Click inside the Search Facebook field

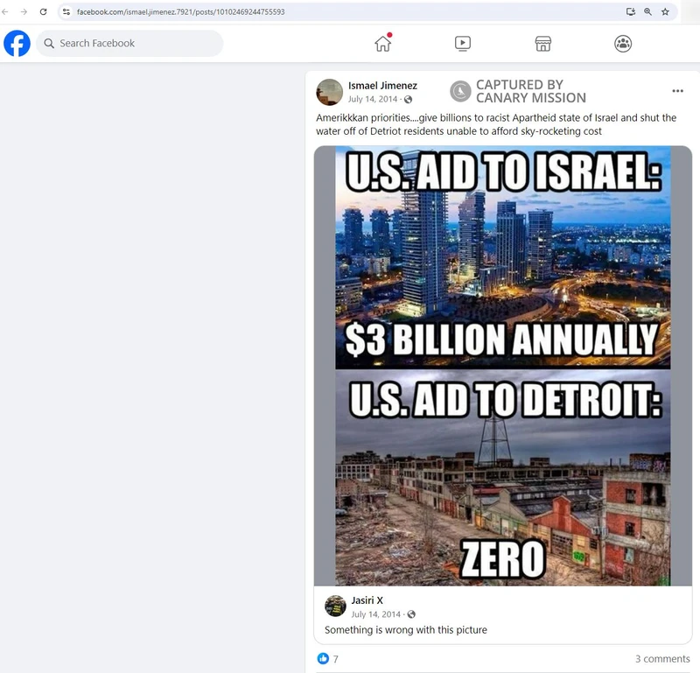(x=129, y=43)
